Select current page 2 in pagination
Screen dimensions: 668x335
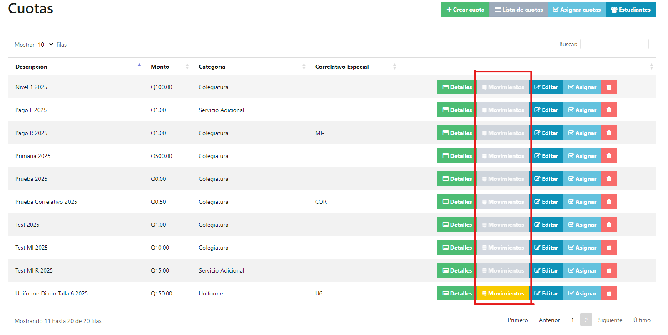pyautogui.click(x=586, y=320)
